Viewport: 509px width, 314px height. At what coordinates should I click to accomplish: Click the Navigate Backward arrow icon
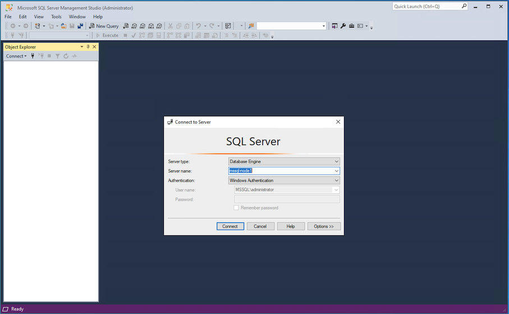(13, 26)
